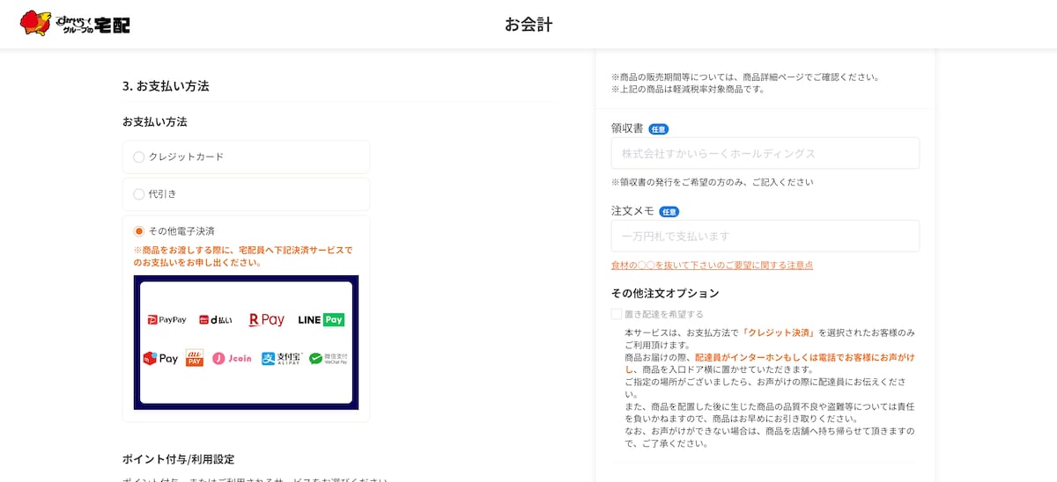The height and width of the screenshot is (482, 1057).
Task: Open the 食材の〇〇を抜いて下さい notice link
Action: pyautogui.click(x=712, y=265)
